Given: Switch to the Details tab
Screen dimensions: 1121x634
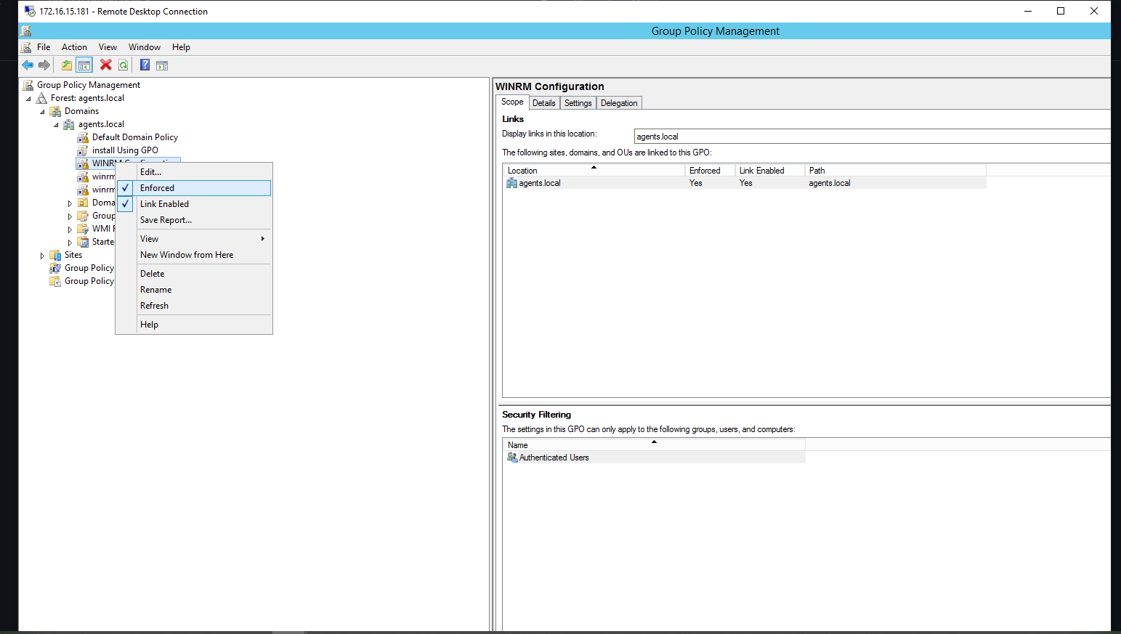Looking at the screenshot, I should click(x=544, y=103).
